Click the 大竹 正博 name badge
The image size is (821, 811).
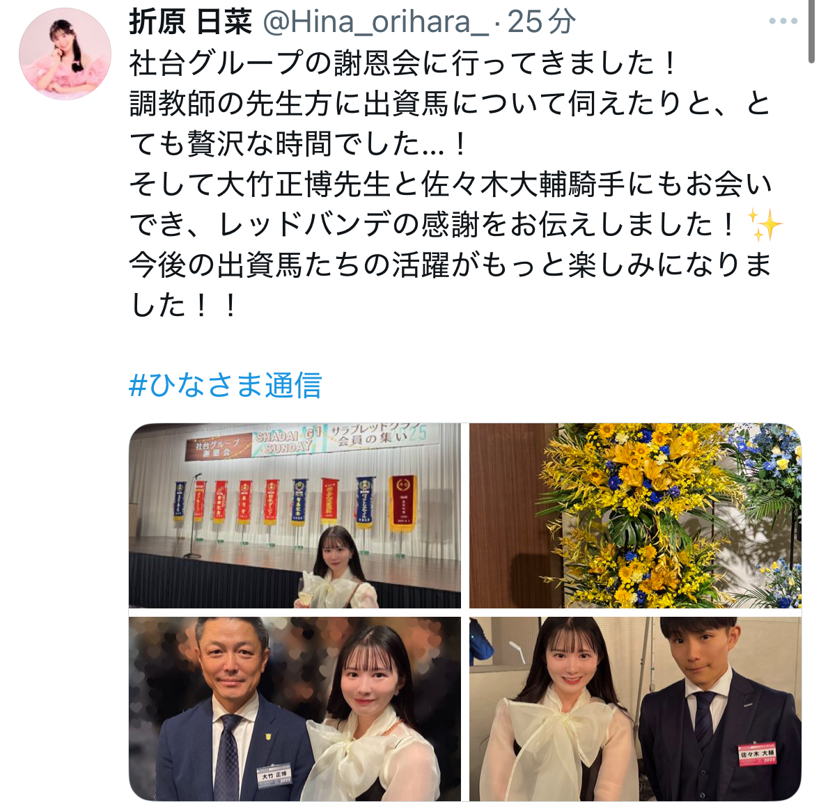coord(274,775)
